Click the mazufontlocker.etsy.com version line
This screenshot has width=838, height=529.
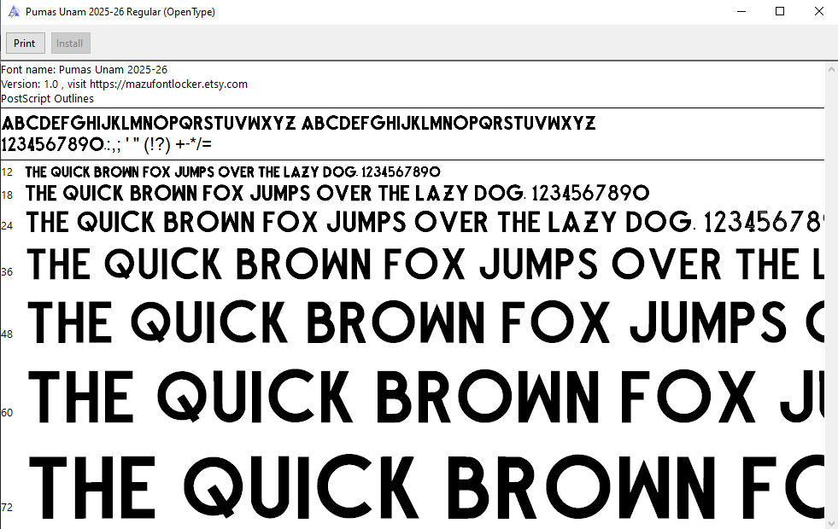tap(124, 84)
